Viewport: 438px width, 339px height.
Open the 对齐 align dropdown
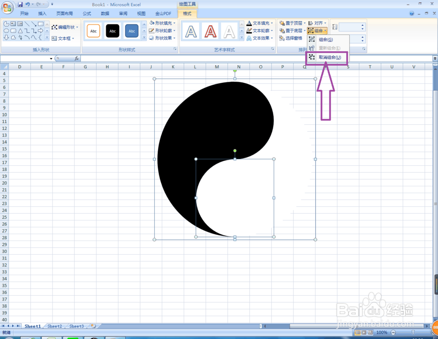click(317, 23)
